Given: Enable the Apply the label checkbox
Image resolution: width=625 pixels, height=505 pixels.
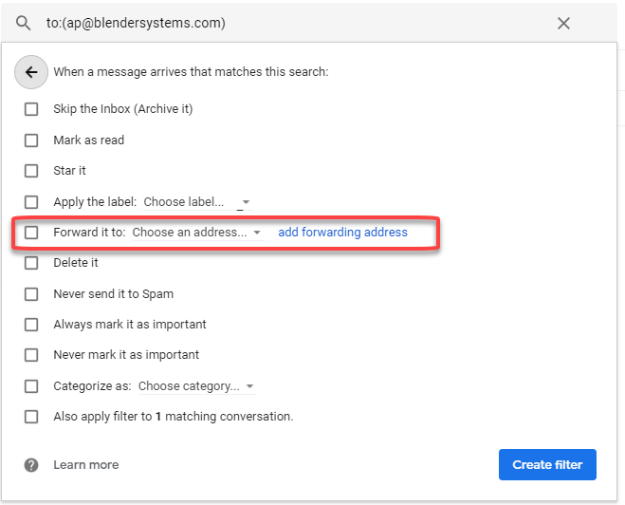Looking at the screenshot, I should point(31,202).
